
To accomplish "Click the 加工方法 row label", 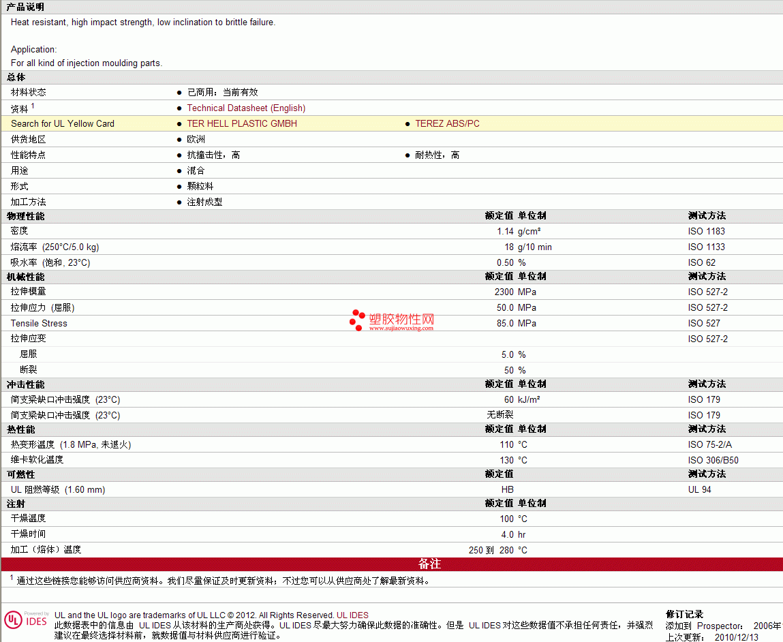I will pos(29,202).
